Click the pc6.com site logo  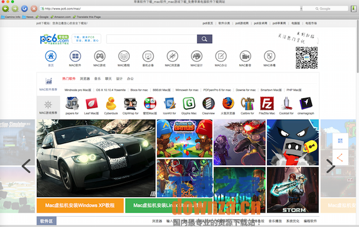pyautogui.click(x=54, y=39)
